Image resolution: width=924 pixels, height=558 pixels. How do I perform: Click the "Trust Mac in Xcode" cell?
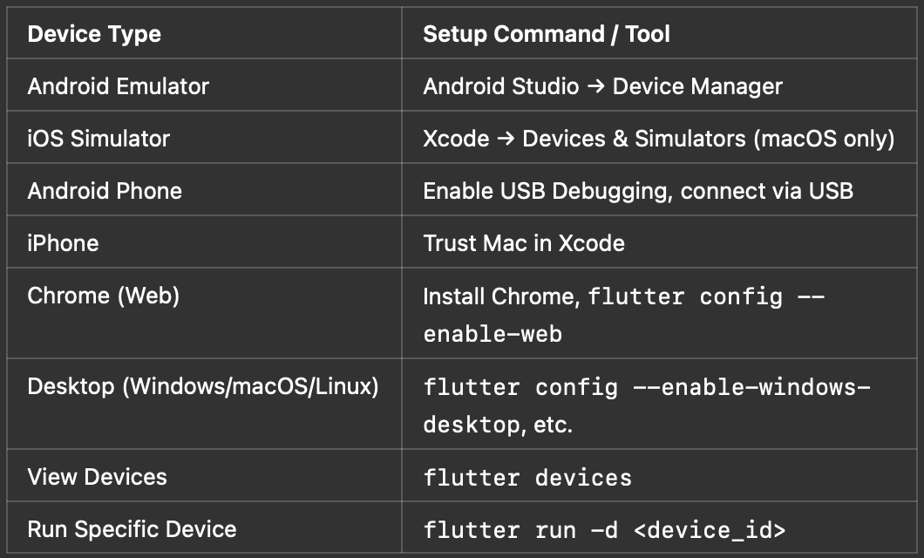click(524, 242)
